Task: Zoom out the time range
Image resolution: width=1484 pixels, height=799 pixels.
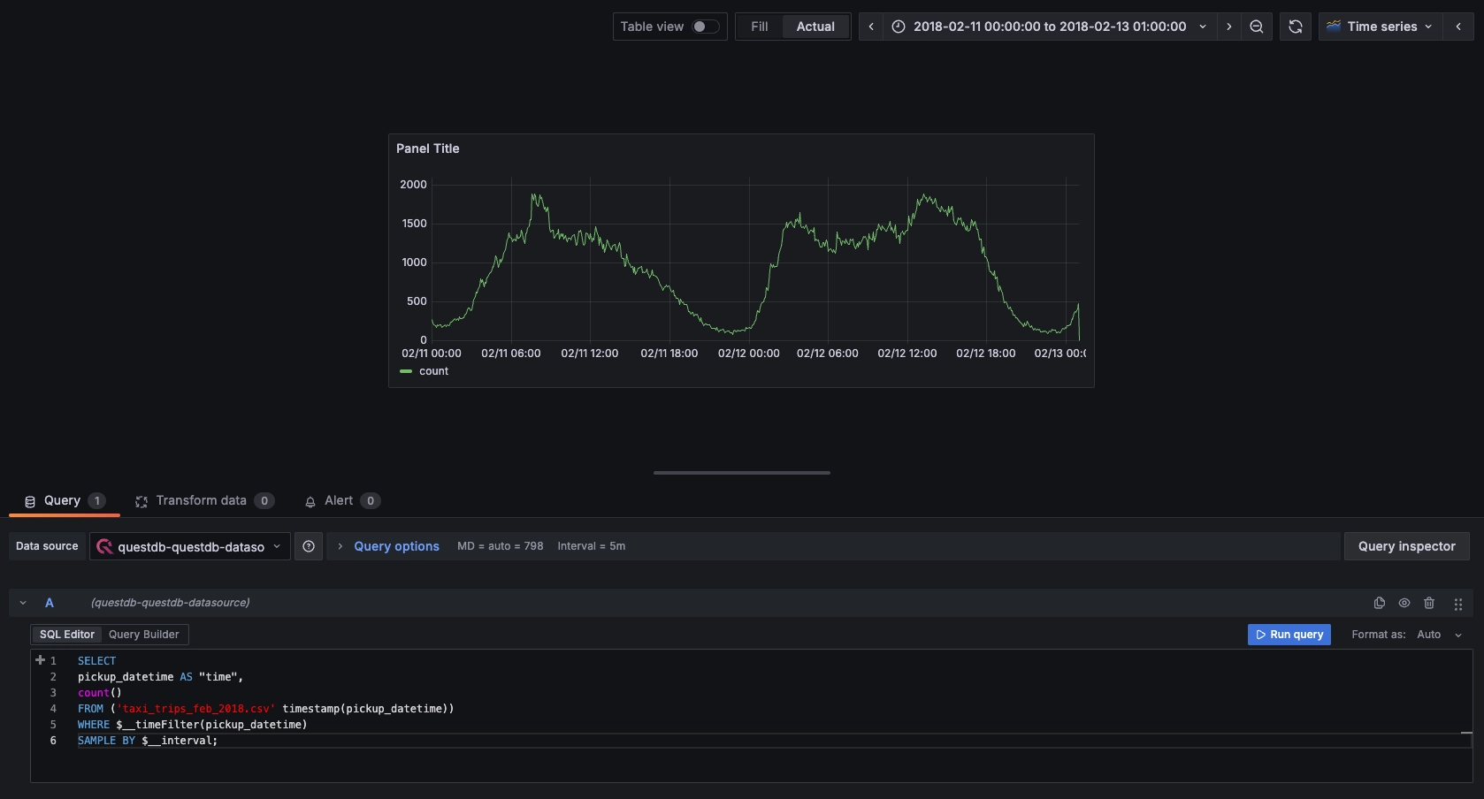Action: [x=1256, y=27]
